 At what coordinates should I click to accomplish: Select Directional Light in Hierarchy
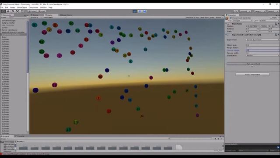pos(9,21)
